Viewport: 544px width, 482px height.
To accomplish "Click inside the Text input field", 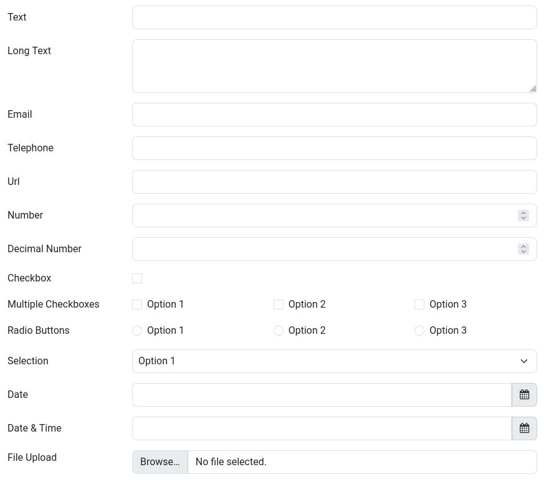I will [x=335, y=17].
